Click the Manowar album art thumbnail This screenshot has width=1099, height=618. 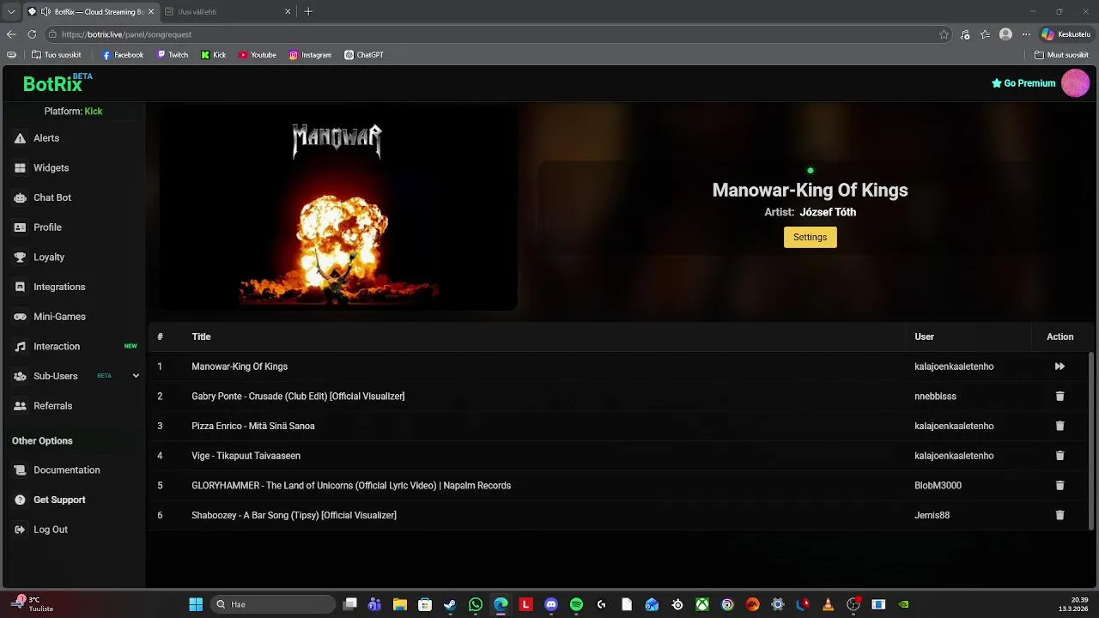[x=337, y=207]
